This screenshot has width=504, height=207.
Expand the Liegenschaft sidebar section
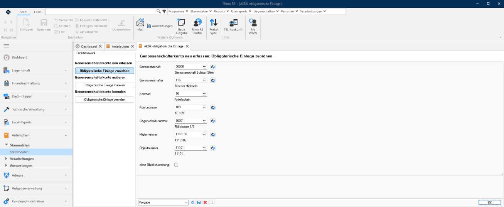pyautogui.click(x=36, y=70)
